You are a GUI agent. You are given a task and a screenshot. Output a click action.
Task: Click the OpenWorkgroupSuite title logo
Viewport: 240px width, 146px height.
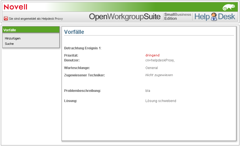(125, 17)
